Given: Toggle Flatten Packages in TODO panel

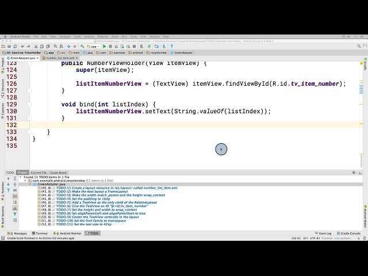Looking at the screenshot, I should [x=15, y=202].
